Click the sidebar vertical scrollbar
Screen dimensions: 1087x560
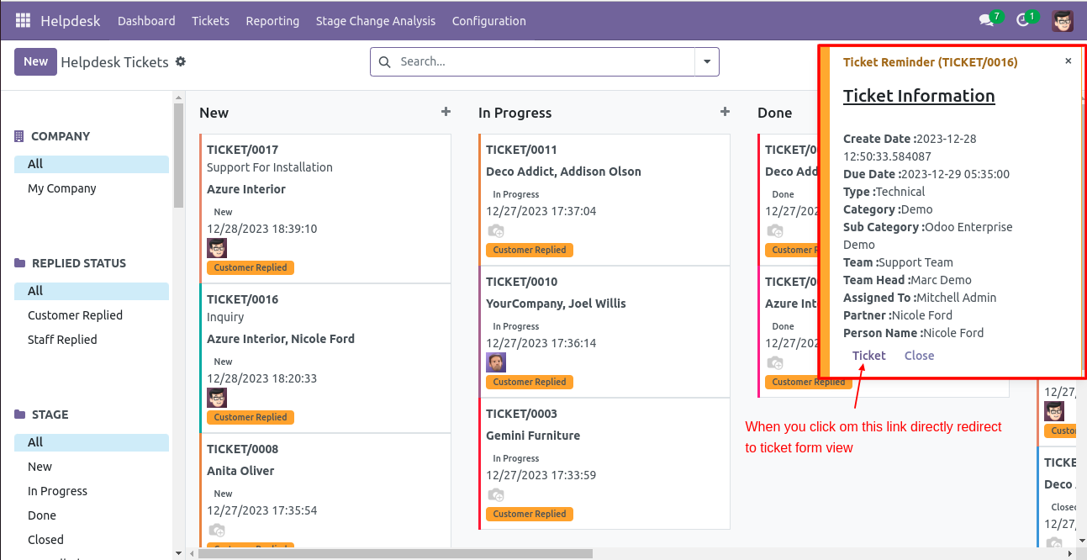point(178,156)
